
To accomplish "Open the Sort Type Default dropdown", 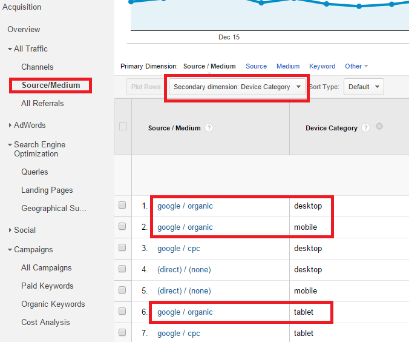I will [x=364, y=87].
